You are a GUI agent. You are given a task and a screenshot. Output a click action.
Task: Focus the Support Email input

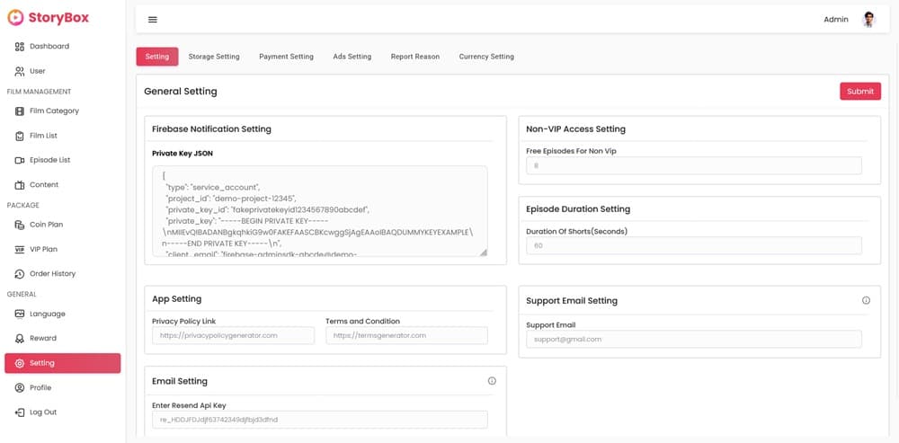point(693,340)
